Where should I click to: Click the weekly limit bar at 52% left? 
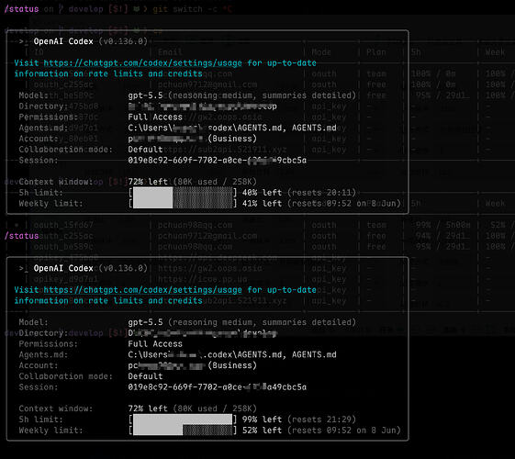183,431
